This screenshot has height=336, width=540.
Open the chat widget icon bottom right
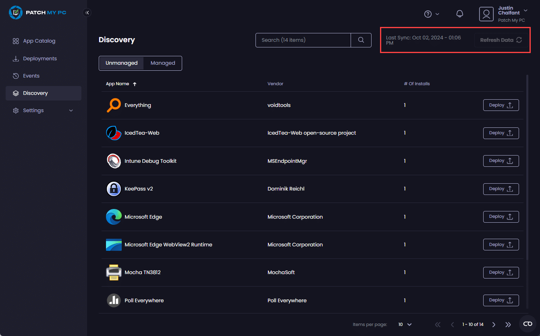527,324
